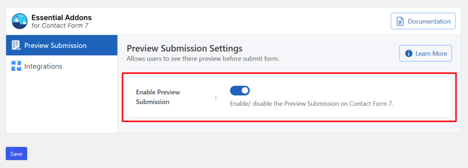
Task: Click the document icon beside Documentation
Action: coord(399,21)
